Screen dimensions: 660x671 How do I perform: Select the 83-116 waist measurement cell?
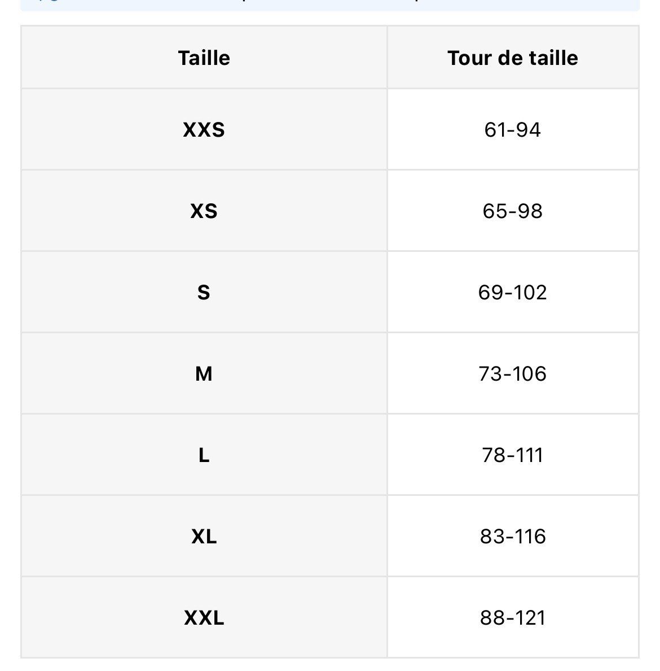click(513, 536)
